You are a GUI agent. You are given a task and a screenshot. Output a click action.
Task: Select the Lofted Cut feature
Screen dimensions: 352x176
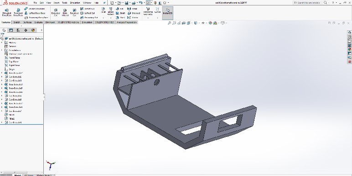[88, 13]
